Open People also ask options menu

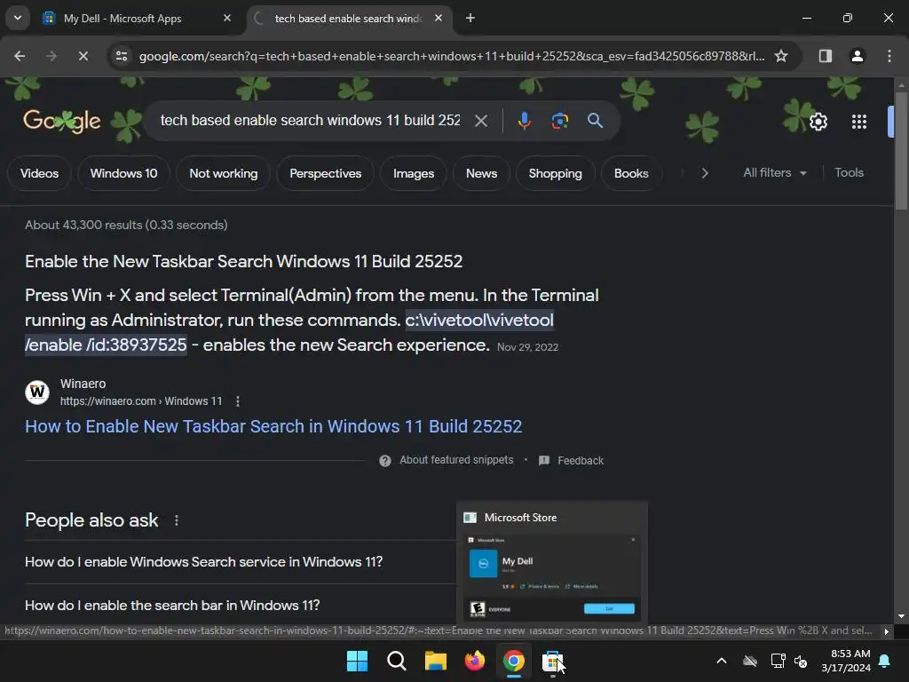(x=177, y=520)
